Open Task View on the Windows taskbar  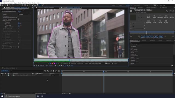click(42, 96)
